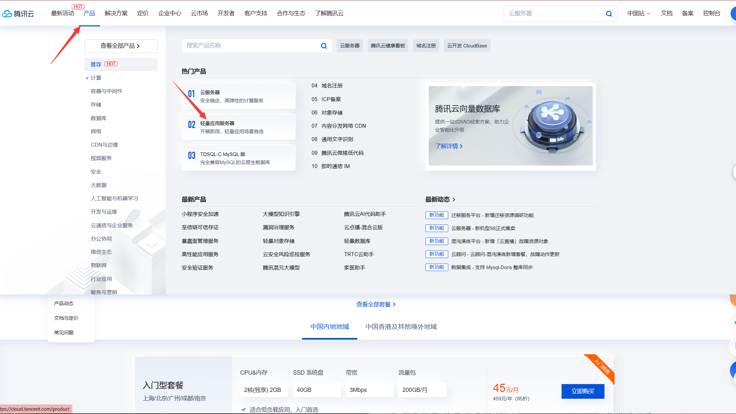Select the 人工智能与机器学习 category
736x414 pixels.
[114, 199]
